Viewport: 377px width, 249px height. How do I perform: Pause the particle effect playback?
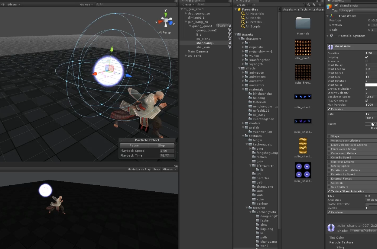134,145
